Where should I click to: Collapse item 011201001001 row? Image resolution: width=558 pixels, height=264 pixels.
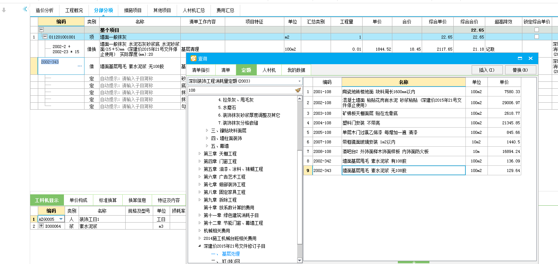45,37
